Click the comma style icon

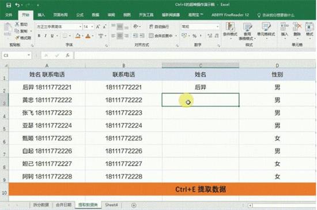click(201, 36)
